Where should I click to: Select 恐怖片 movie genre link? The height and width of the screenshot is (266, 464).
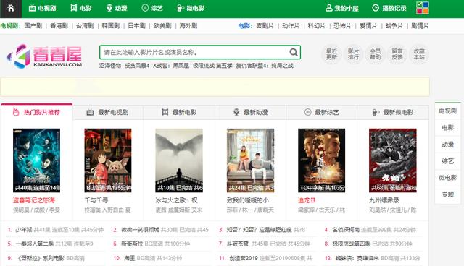click(342, 26)
